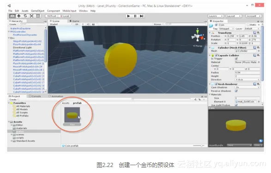The height and width of the screenshot is (173, 271).
Task: Open the Layout dropdown
Action: (234, 16)
